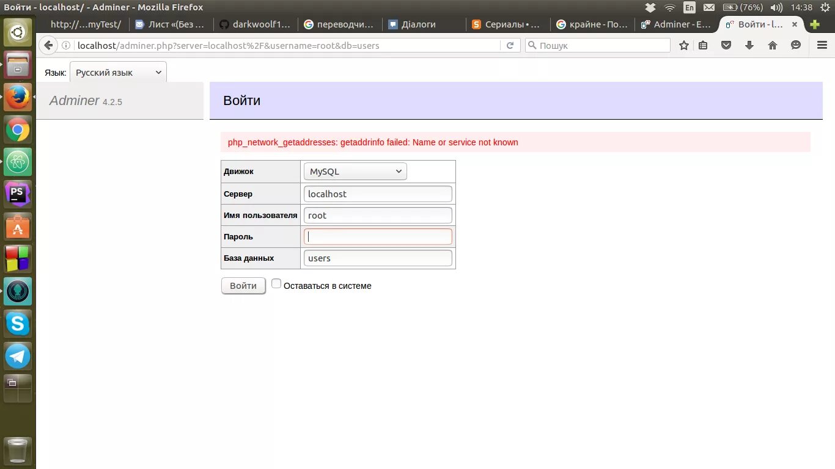835x469 pixels.
Task: Click the 4.2.5 version number
Action: click(x=112, y=102)
